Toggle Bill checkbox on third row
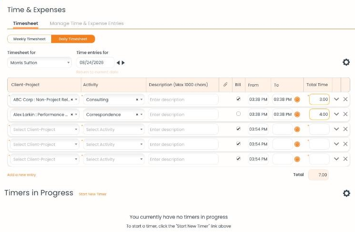This screenshot has height=232, width=355. (238, 129)
